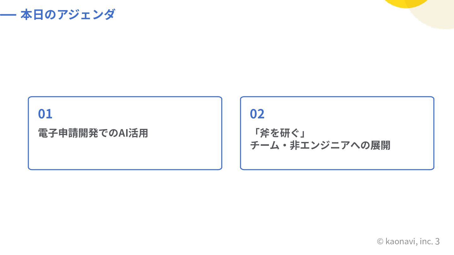Click the blue number 01

(45, 114)
